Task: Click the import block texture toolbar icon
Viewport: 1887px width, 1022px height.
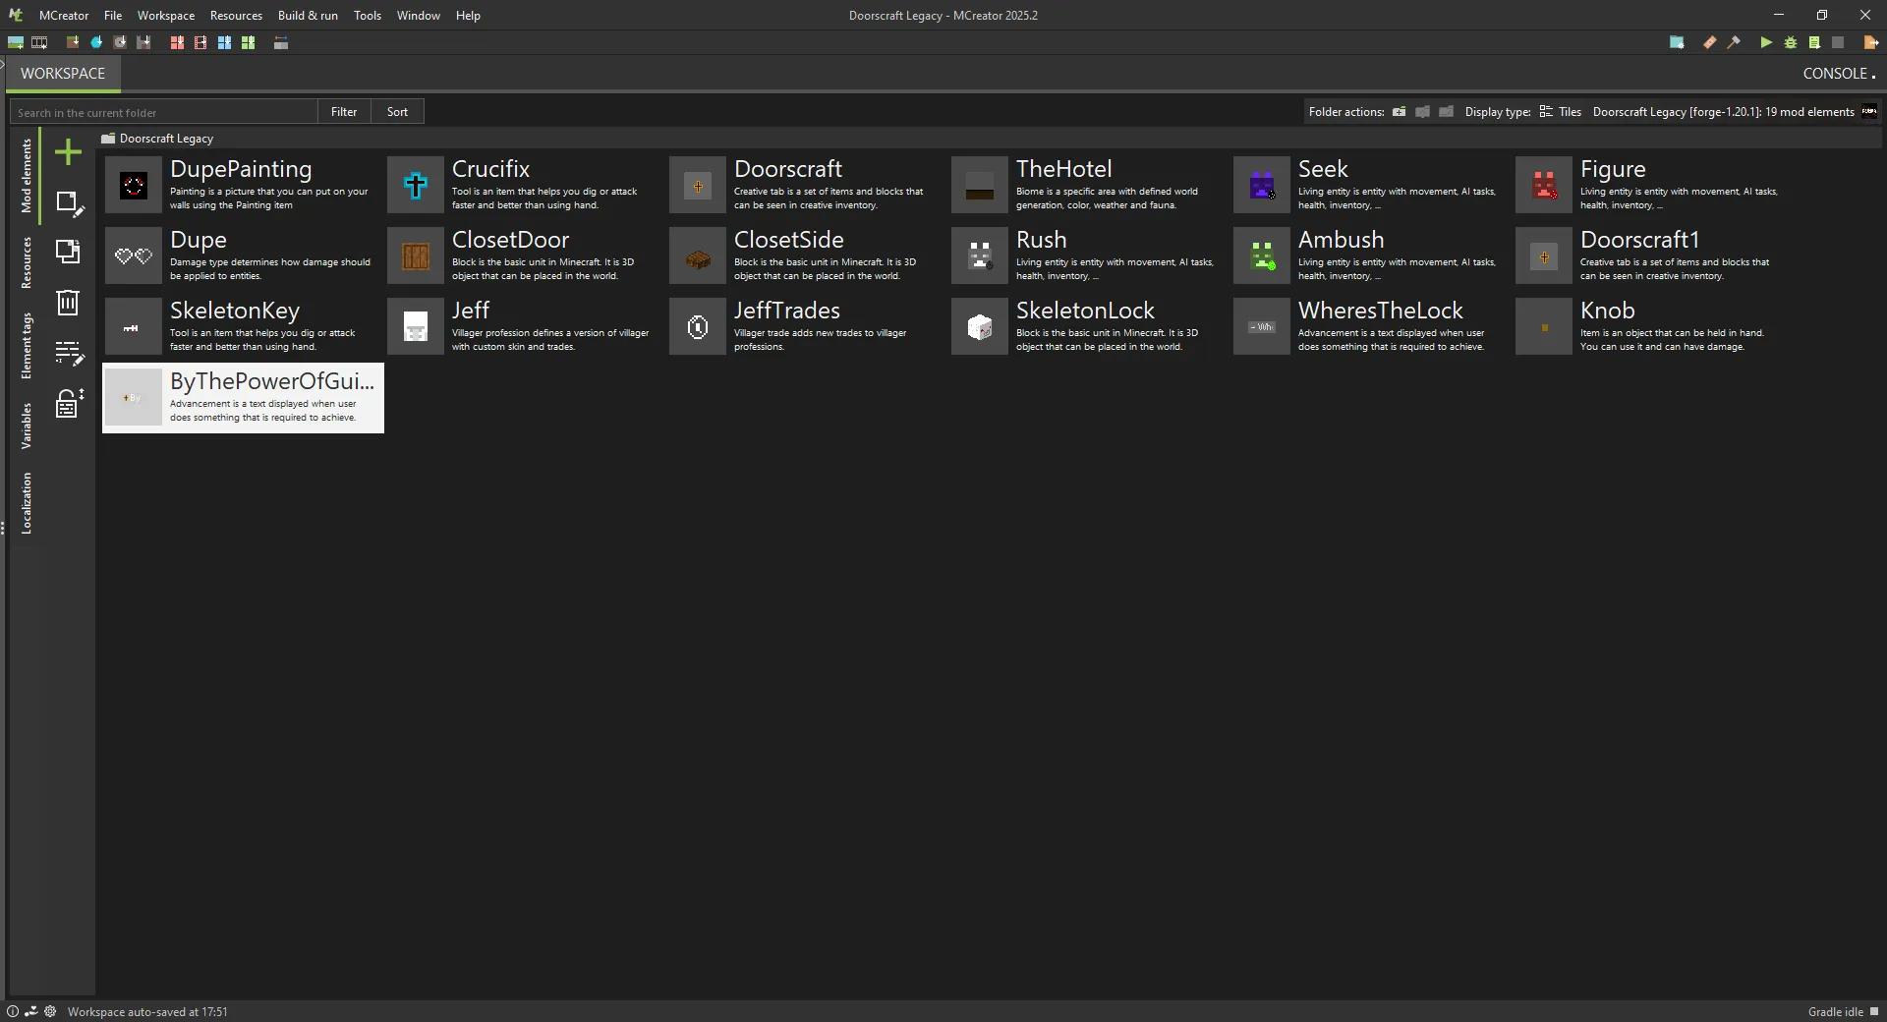Action: pos(72,42)
